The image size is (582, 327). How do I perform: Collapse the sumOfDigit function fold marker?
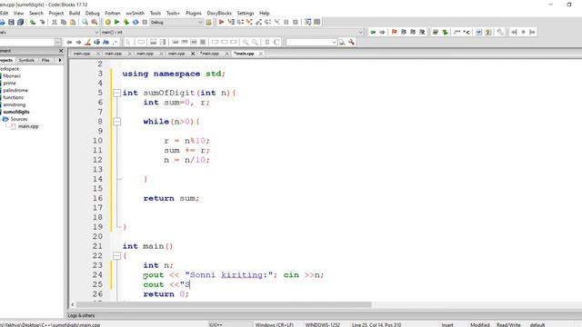pos(117,93)
